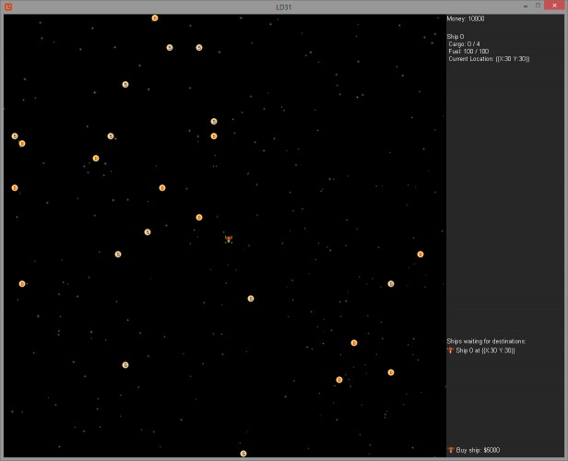The height and width of the screenshot is (461, 568).
Task: Click the Cargo: 0 / 4 line
Action: click(465, 44)
